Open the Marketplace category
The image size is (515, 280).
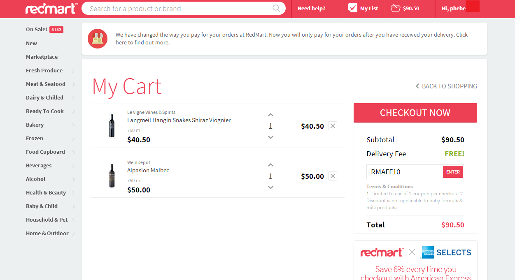pyautogui.click(x=42, y=57)
